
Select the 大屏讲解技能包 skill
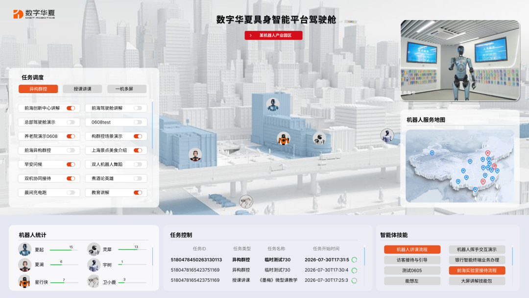[477, 281]
